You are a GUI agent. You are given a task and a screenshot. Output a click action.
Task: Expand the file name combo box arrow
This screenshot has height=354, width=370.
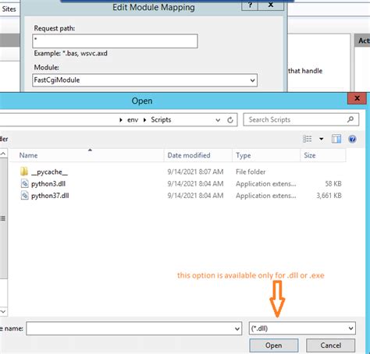coord(237,329)
